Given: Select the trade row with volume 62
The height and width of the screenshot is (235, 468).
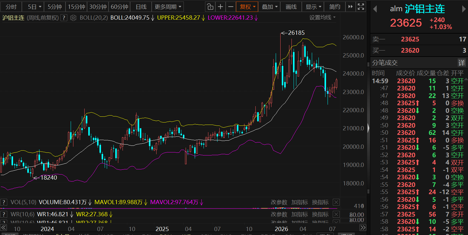Looking at the screenshot, I should (419, 132).
